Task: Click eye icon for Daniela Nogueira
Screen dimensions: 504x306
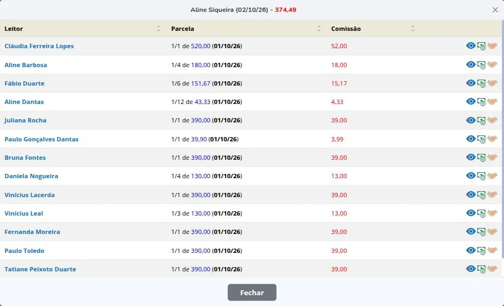Action: click(x=470, y=175)
